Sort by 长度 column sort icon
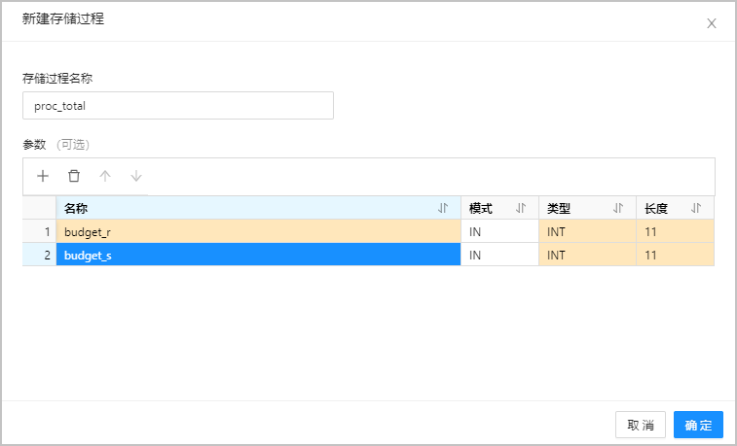The width and height of the screenshot is (737, 446). pyautogui.click(x=696, y=208)
